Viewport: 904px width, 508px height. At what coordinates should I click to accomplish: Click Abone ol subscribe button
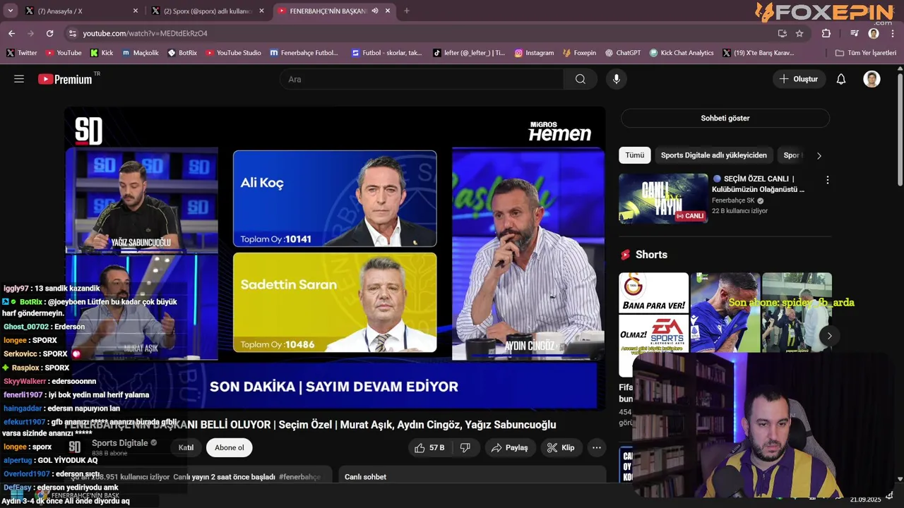[x=230, y=447]
